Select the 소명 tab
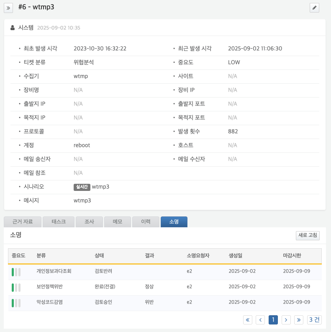Screen dimensions: 331x332 [x=174, y=222]
